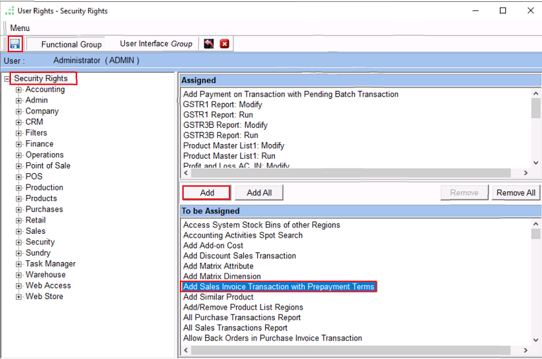Select the Task Manager tree item
The width and height of the screenshot is (542, 359).
coord(50,263)
